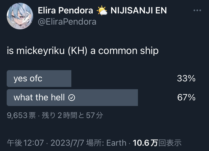
Task: Select the display name Elira Pendora
Action: tap(65, 10)
